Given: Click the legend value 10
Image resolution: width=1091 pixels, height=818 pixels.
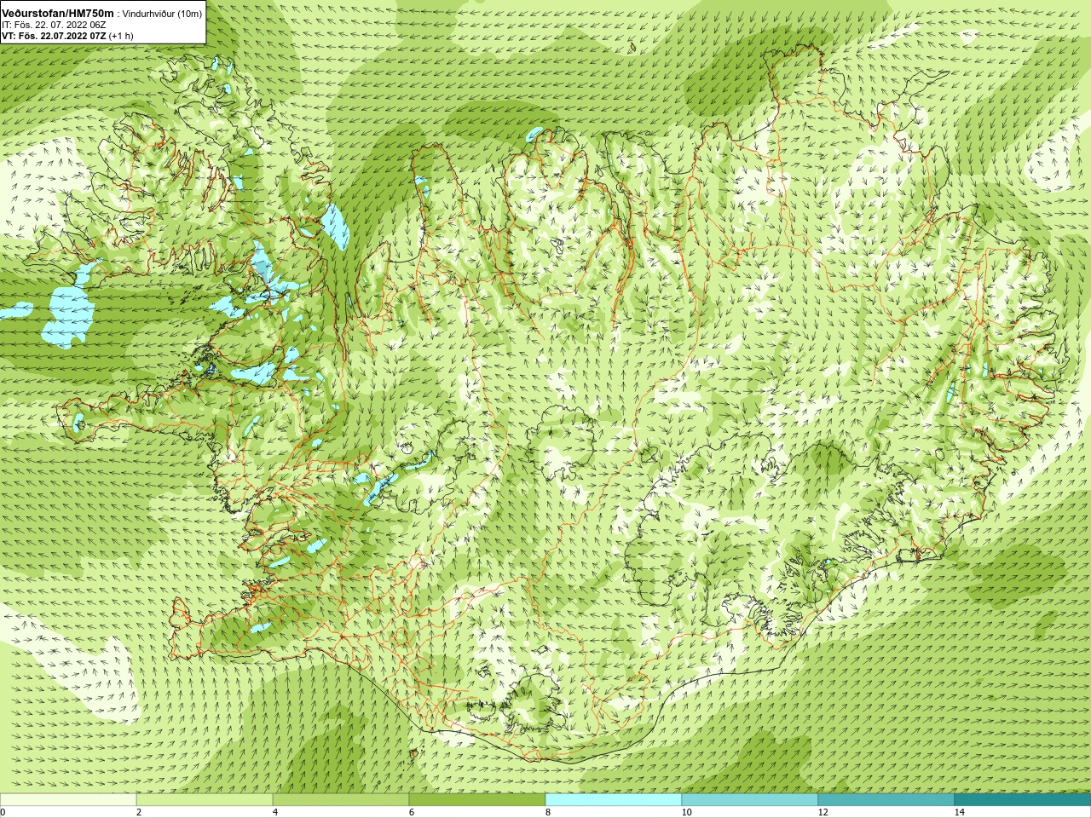Looking at the screenshot, I should coord(686,812).
